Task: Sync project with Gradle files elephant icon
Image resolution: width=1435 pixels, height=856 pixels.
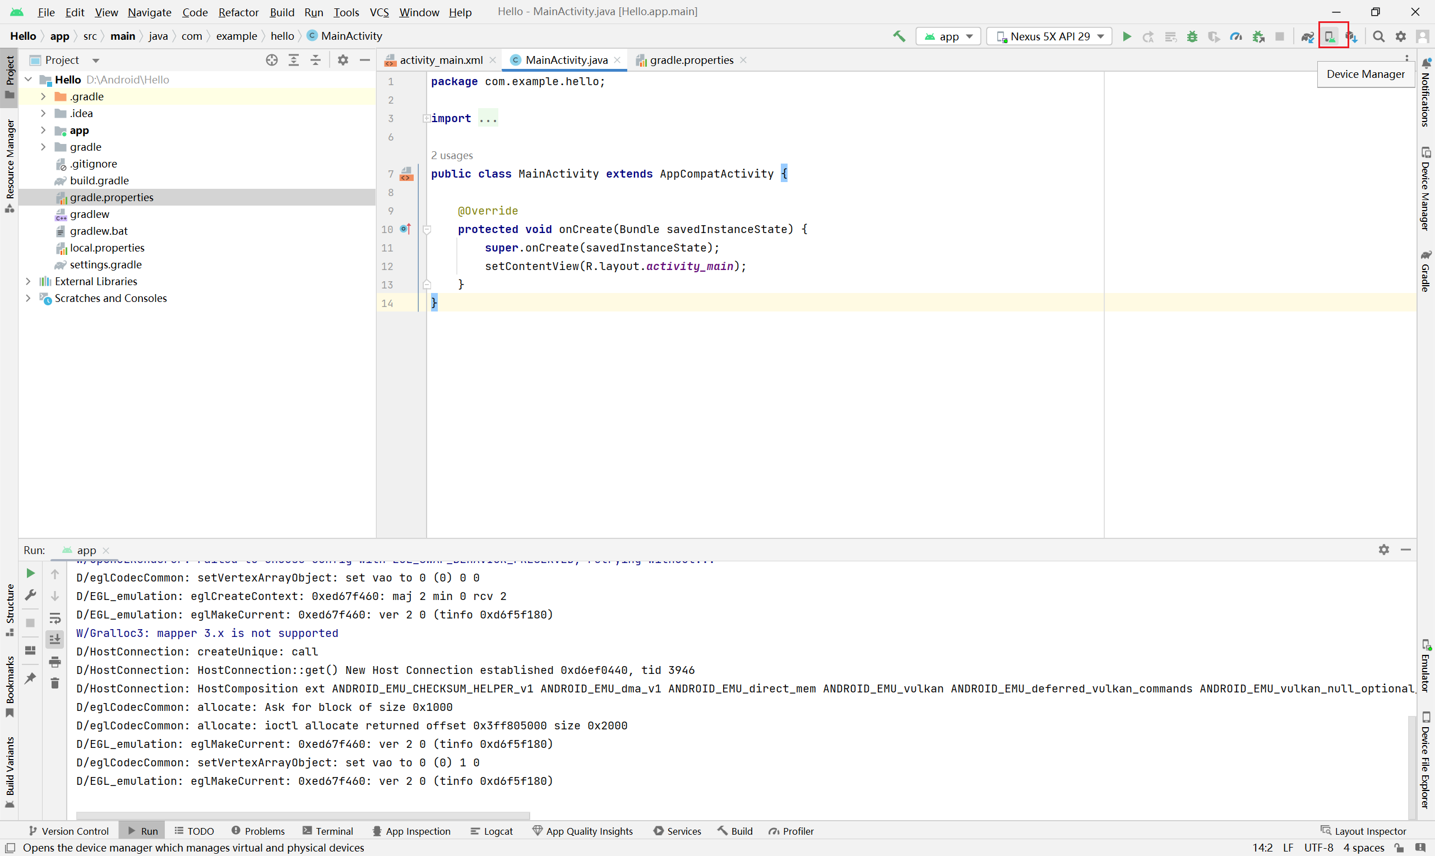Action: click(x=1308, y=36)
